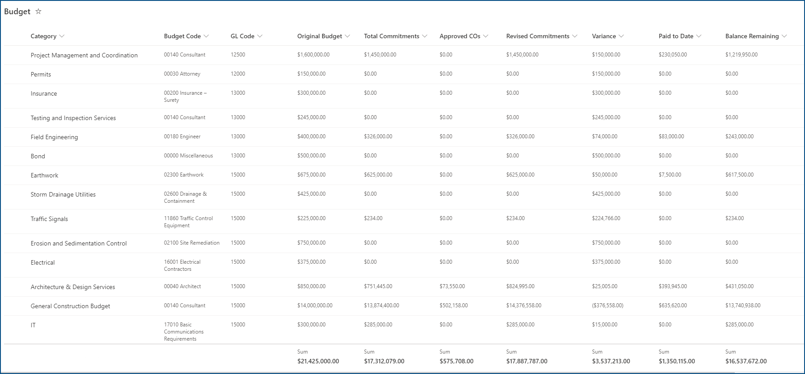Open Total Commitments column menu
Viewport: 805px width, 374px height.
[425, 36]
